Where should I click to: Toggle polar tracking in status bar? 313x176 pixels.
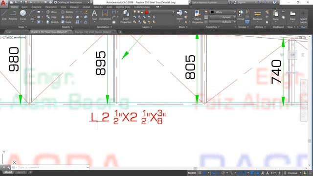(x=223, y=173)
